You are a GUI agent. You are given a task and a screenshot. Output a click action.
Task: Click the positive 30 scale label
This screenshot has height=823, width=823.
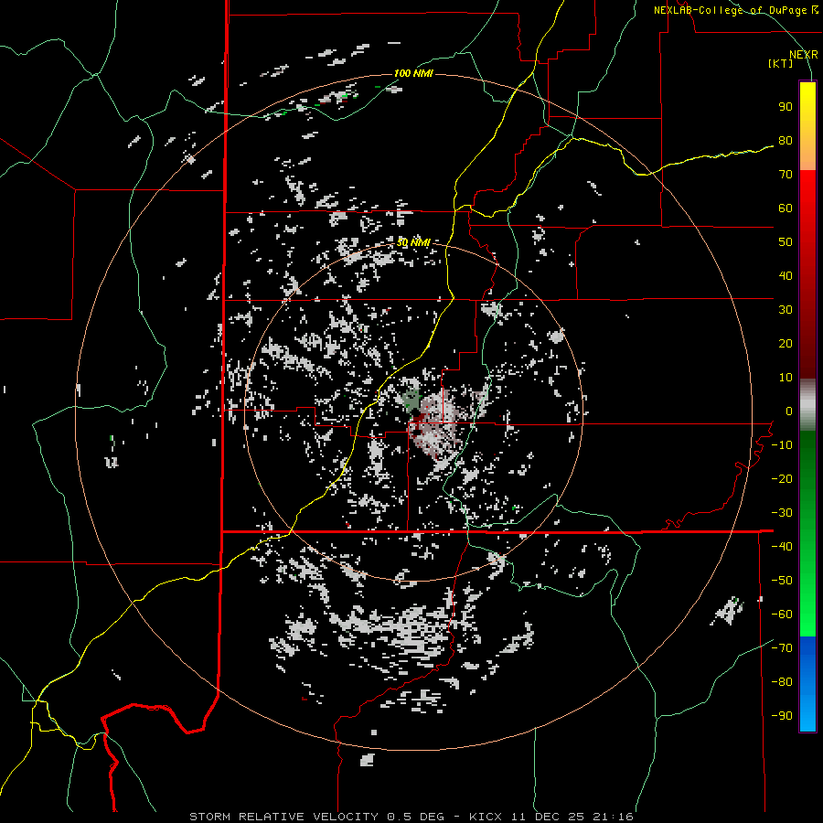pyautogui.click(x=786, y=310)
